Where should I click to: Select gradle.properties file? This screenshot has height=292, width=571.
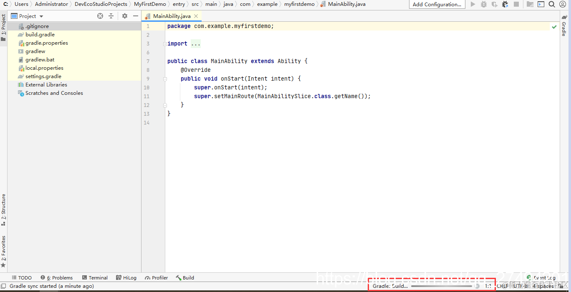coord(74,43)
